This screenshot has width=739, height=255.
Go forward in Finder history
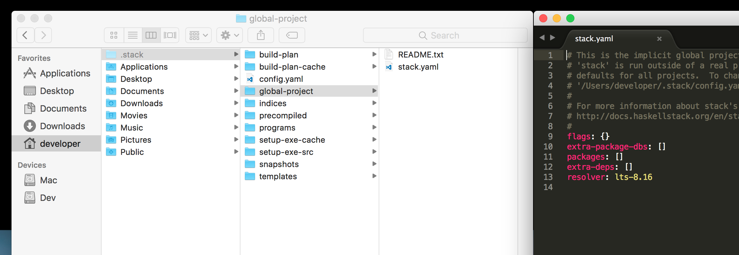coord(43,35)
